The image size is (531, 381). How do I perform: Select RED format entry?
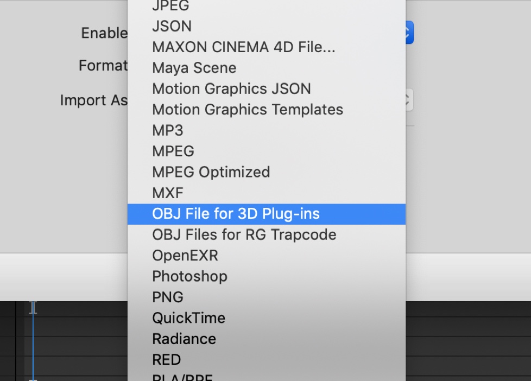pyautogui.click(x=267, y=360)
